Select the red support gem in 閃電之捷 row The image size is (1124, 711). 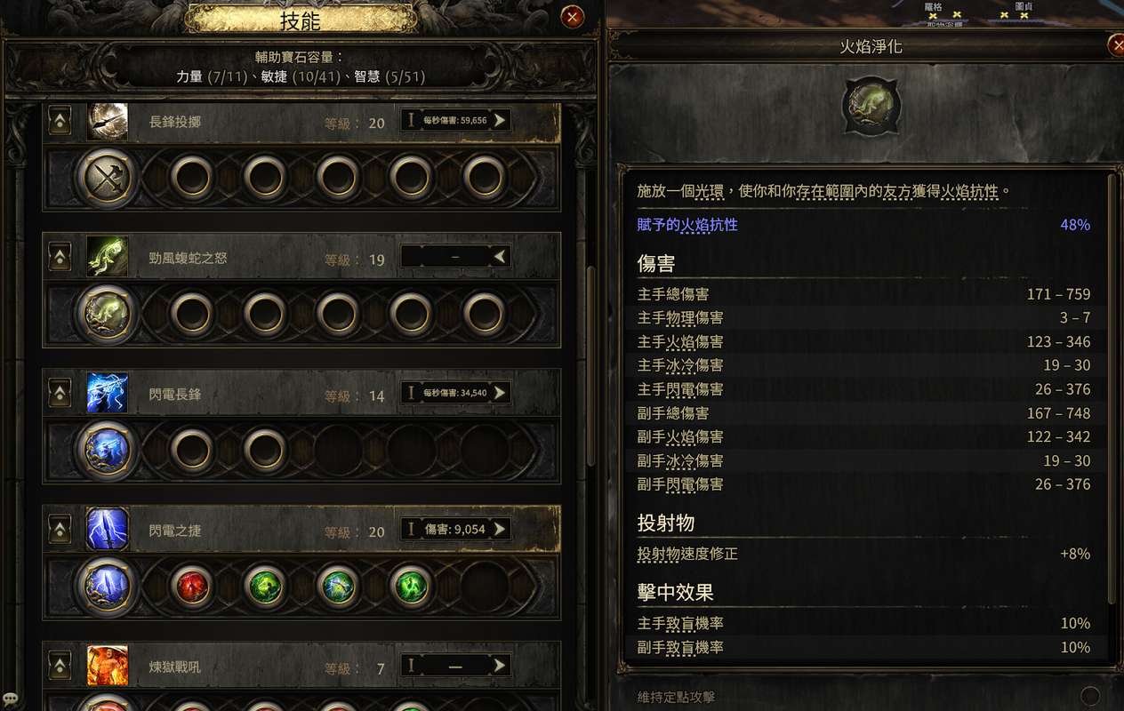(192, 587)
